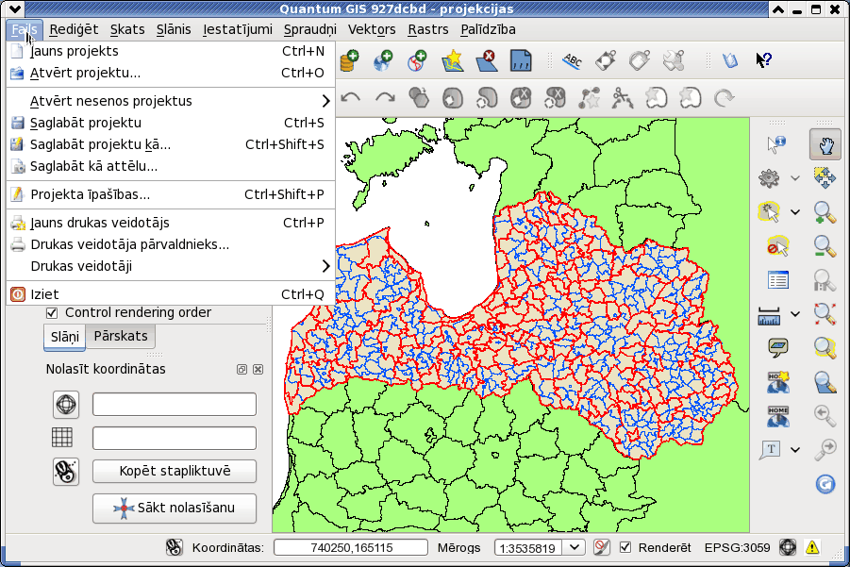Image resolution: width=850 pixels, height=567 pixels.
Task: Click the New shapefile layer star icon
Action: click(453, 60)
